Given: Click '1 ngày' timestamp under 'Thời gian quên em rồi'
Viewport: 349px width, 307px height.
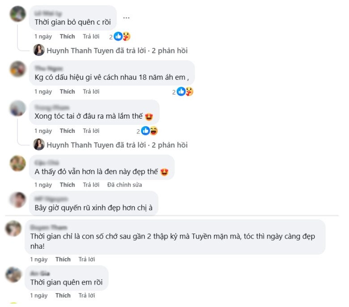Looking at the screenshot, I should 38,295.
